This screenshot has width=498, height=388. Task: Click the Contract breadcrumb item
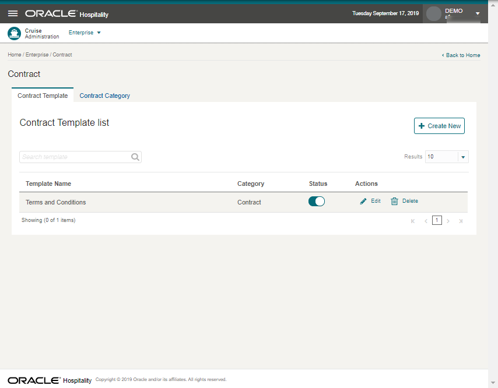62,55
